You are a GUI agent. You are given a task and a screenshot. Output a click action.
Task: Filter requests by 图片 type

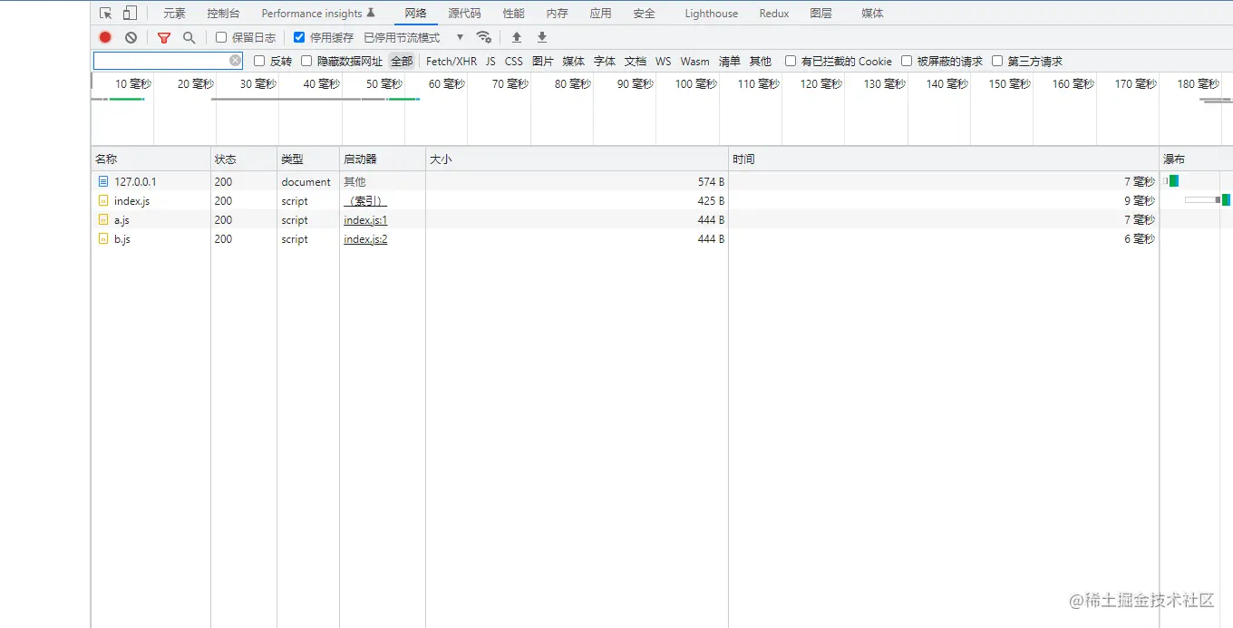coord(542,61)
